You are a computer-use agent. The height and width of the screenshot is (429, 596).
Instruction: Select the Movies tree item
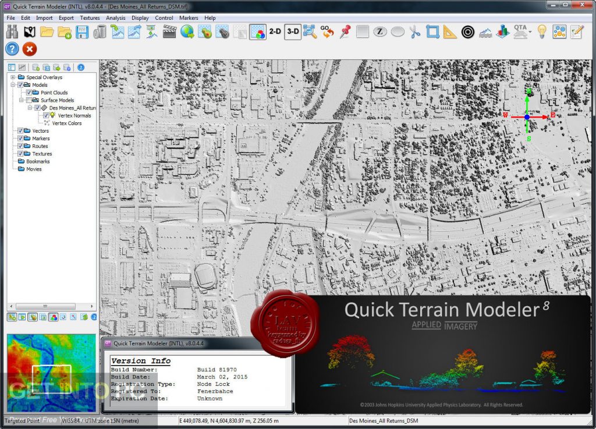[34, 169]
